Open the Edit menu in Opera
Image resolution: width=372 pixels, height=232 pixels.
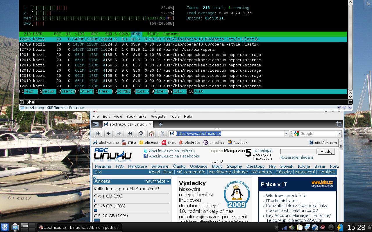click(106, 116)
